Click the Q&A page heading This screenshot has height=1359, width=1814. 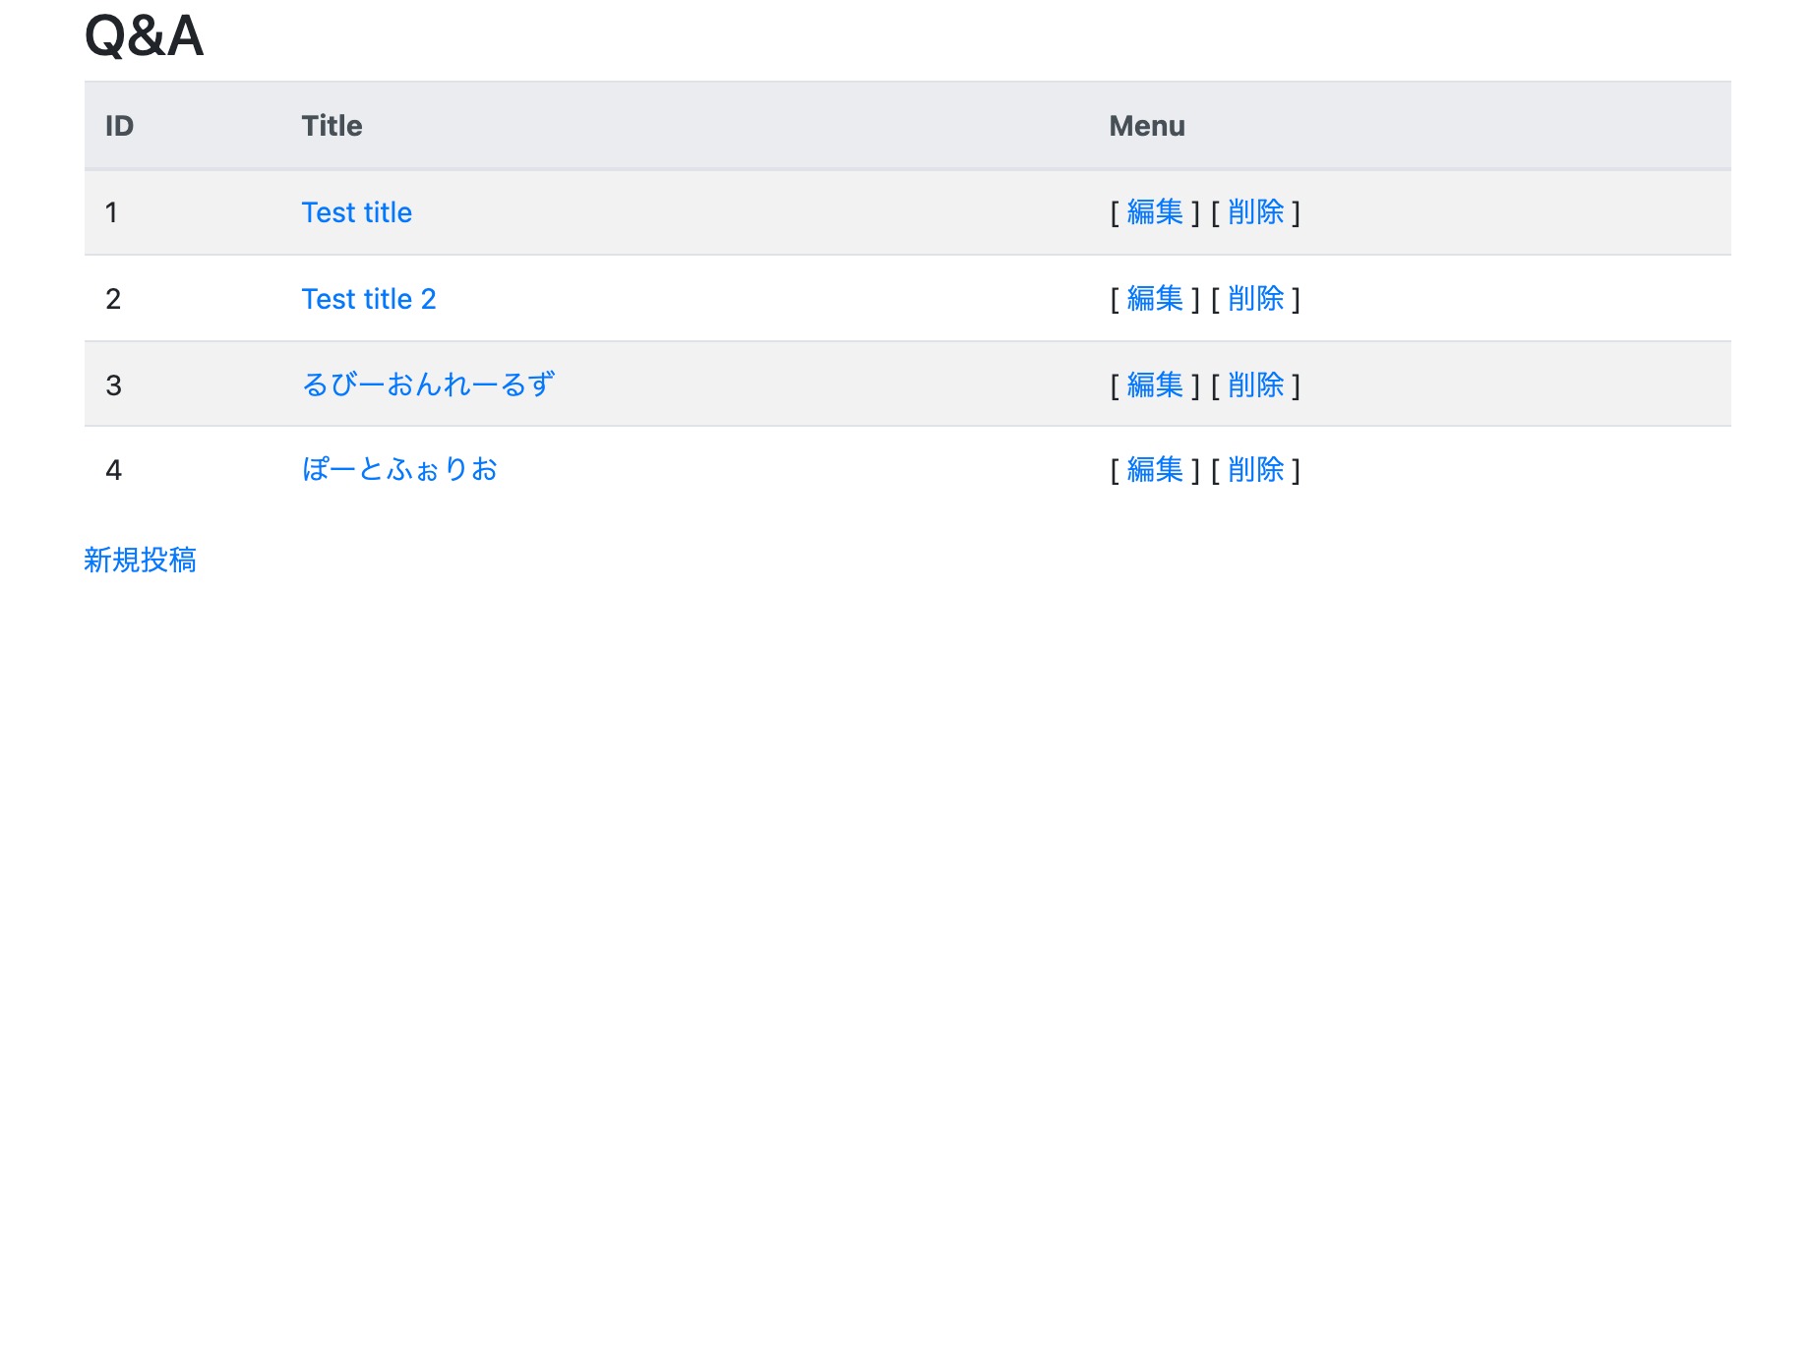[144, 36]
